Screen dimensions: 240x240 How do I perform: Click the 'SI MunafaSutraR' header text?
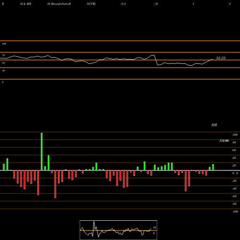point(59,4)
